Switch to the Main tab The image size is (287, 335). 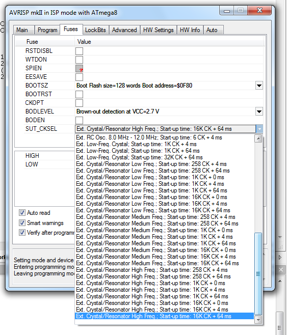[23, 30]
